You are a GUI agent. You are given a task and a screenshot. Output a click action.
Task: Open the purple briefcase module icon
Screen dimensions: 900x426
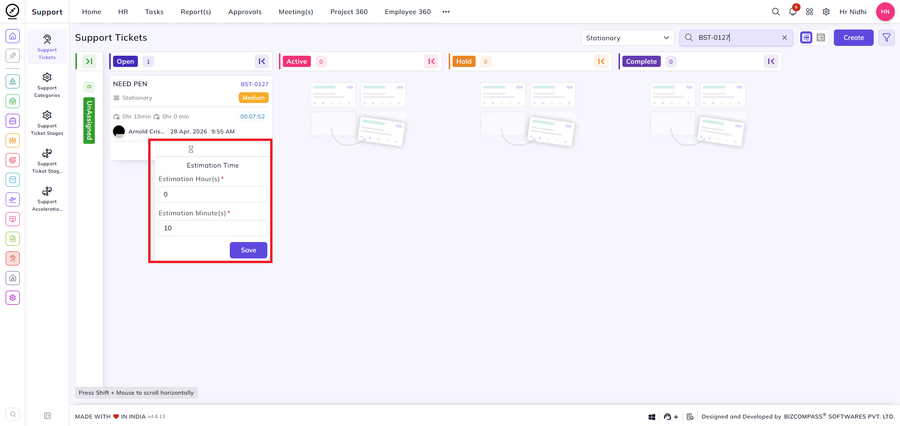13,121
